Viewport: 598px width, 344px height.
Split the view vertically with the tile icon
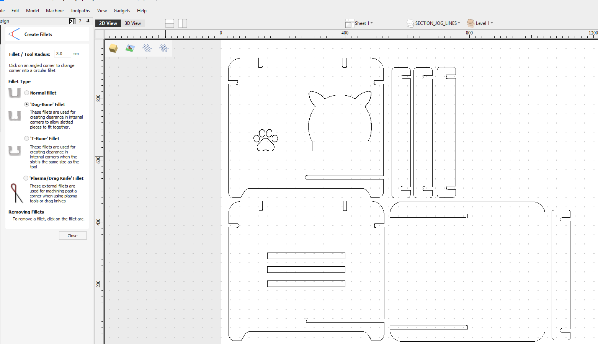coord(183,23)
